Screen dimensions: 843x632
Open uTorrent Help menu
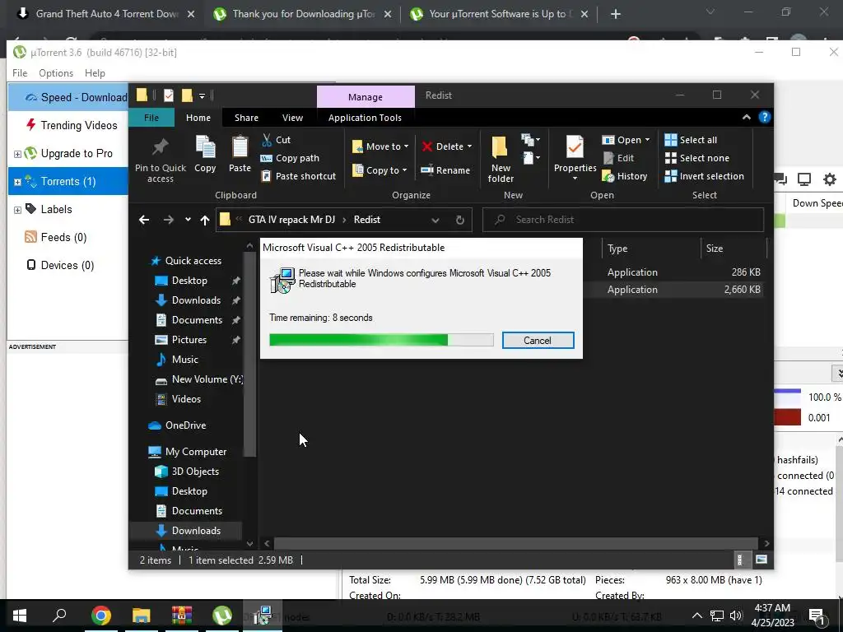pyautogui.click(x=95, y=73)
